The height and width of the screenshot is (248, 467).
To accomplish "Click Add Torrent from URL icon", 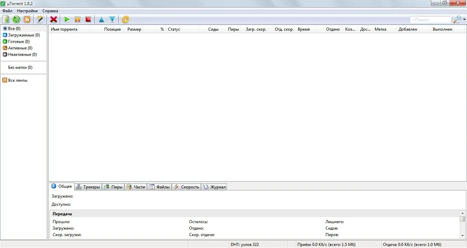I will pyautogui.click(x=16, y=19).
